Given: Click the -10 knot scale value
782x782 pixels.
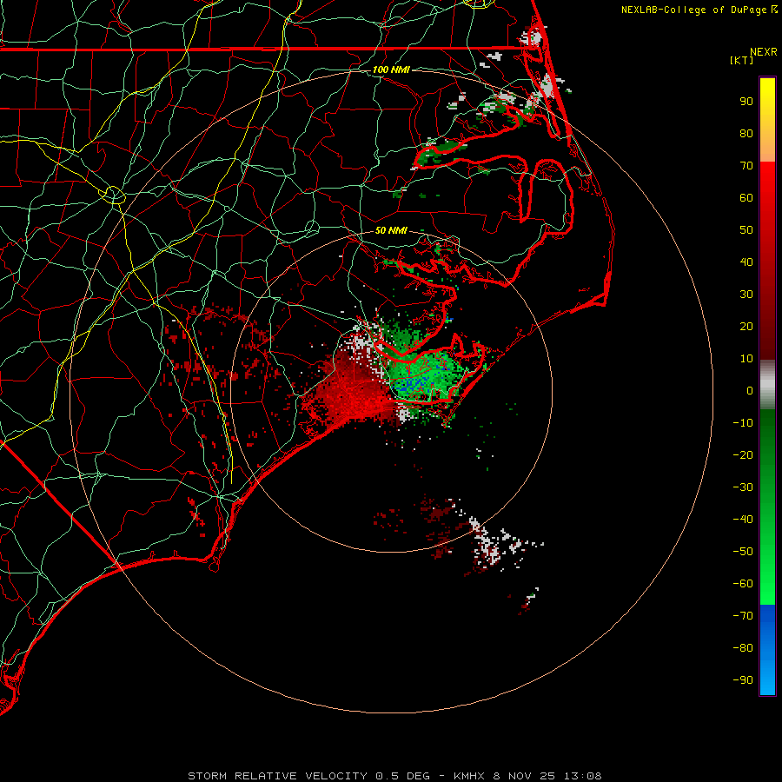Looking at the screenshot, I should (x=743, y=423).
